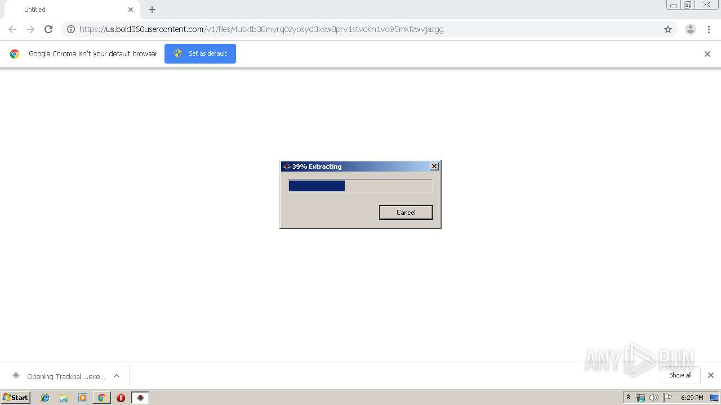Restore down the Chrome window
Viewport: 721px width, 405px height.
coord(688,4)
